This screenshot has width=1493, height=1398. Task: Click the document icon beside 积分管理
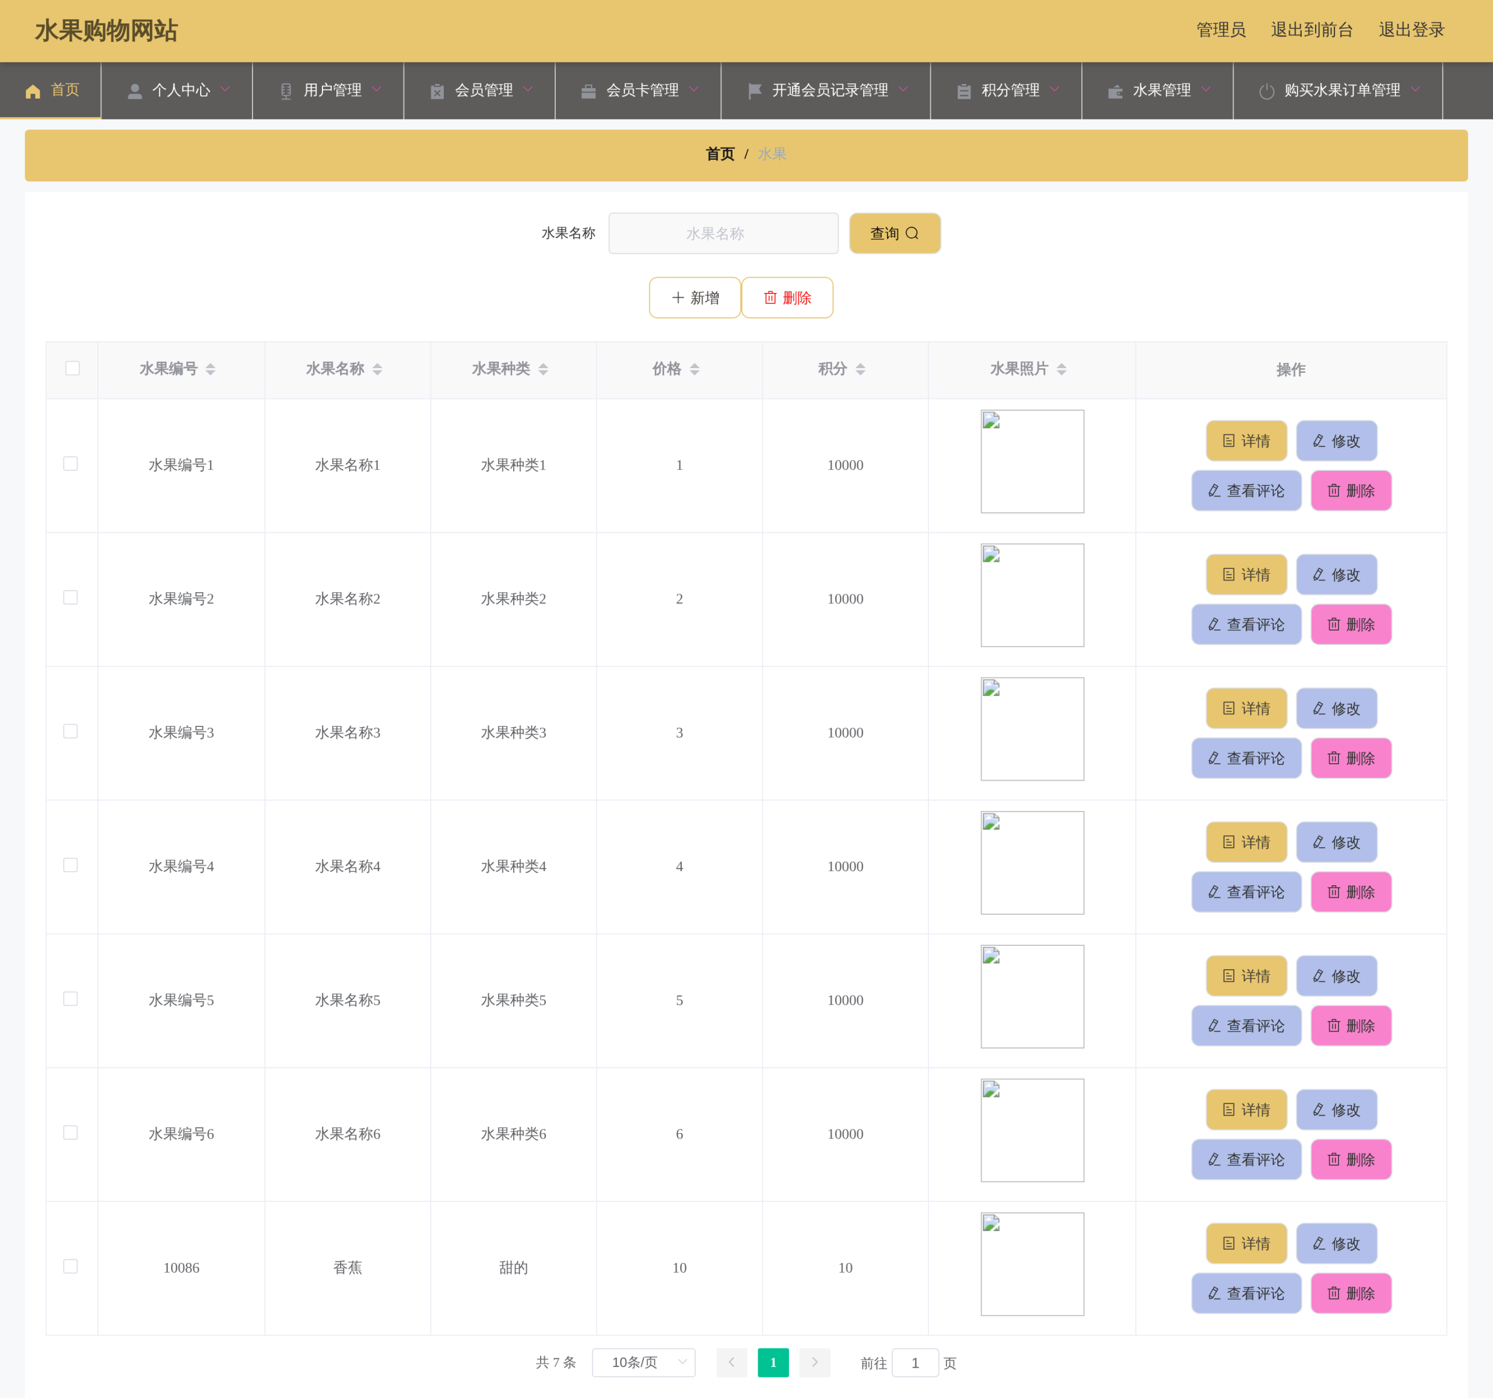coord(964,92)
